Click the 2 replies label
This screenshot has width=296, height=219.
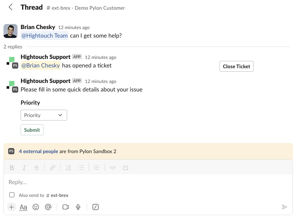(x=13, y=47)
